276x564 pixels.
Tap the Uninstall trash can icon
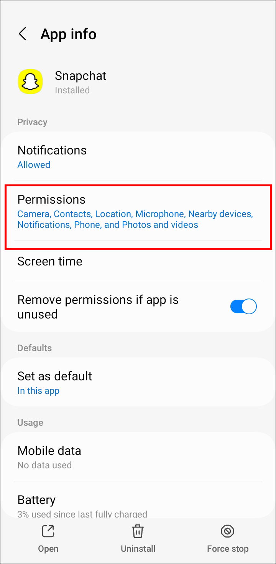pyautogui.click(x=138, y=531)
